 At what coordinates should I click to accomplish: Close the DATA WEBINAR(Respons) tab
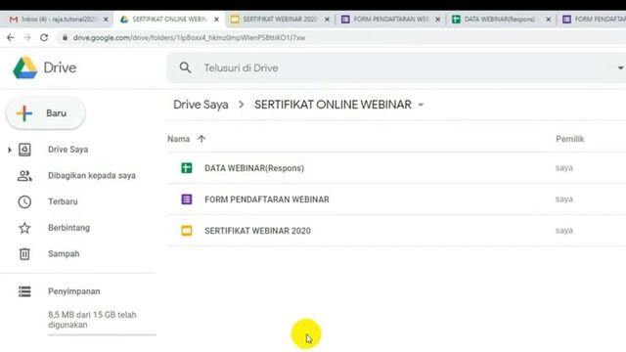click(x=548, y=20)
